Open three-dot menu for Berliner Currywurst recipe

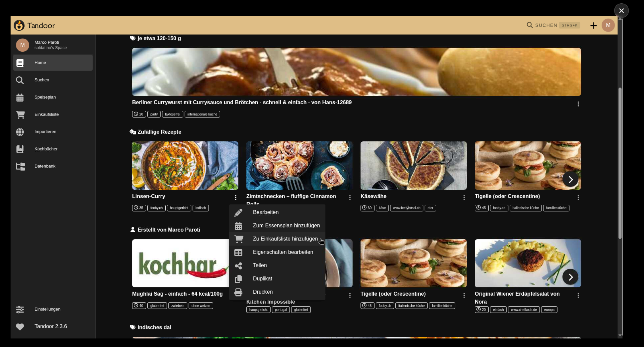(578, 104)
